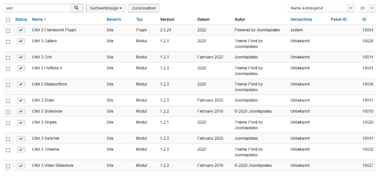The width and height of the screenshot is (380, 183).
Task: Click ID '10054'
Action: [368, 30]
